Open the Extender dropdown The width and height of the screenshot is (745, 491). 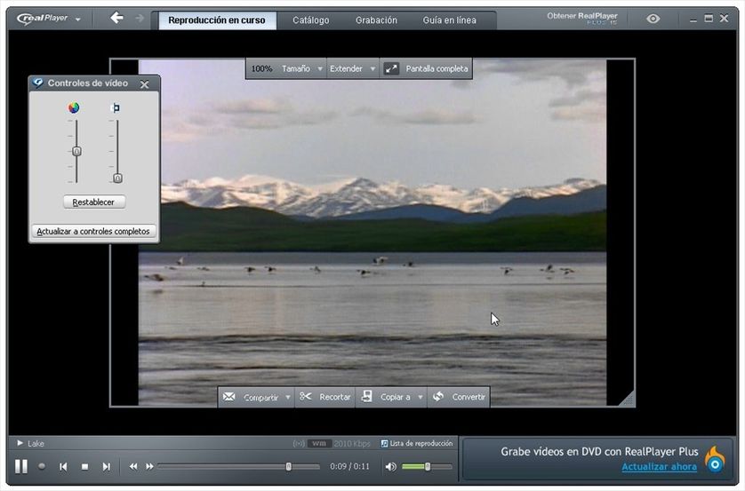[352, 68]
